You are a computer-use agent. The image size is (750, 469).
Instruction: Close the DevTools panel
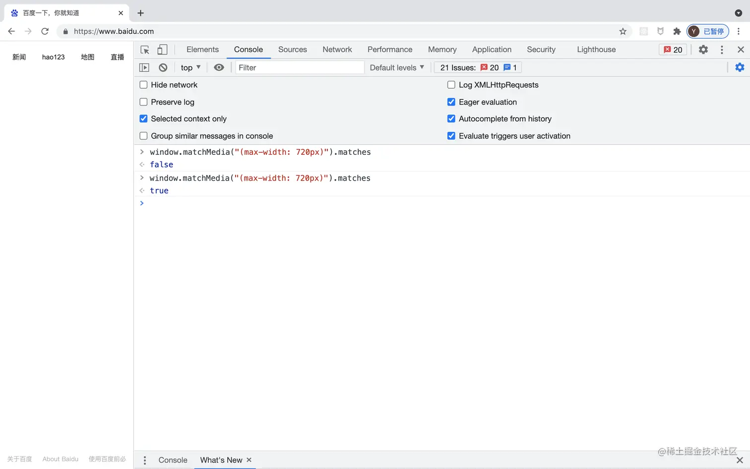tap(741, 50)
